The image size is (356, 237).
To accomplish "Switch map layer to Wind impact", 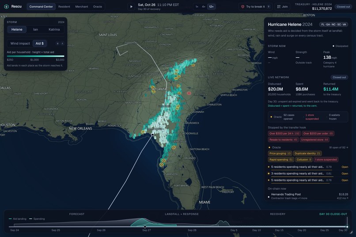I will coord(20,43).
